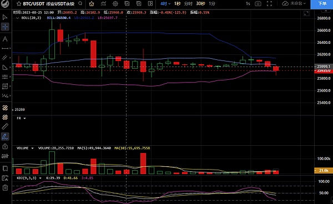Open the indicators chart-line icon
The width and height of the screenshot is (333, 204).
pos(103,4)
